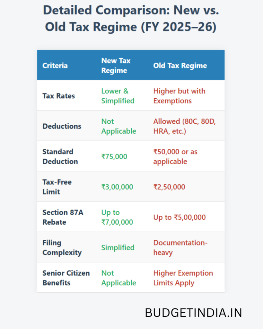Click the Documentation-heavy cell

180,248
